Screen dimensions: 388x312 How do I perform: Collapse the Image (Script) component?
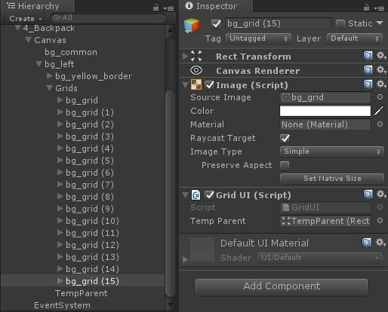point(186,85)
